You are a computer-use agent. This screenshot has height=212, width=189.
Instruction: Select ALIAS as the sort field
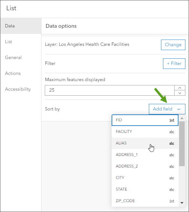(x=145, y=143)
